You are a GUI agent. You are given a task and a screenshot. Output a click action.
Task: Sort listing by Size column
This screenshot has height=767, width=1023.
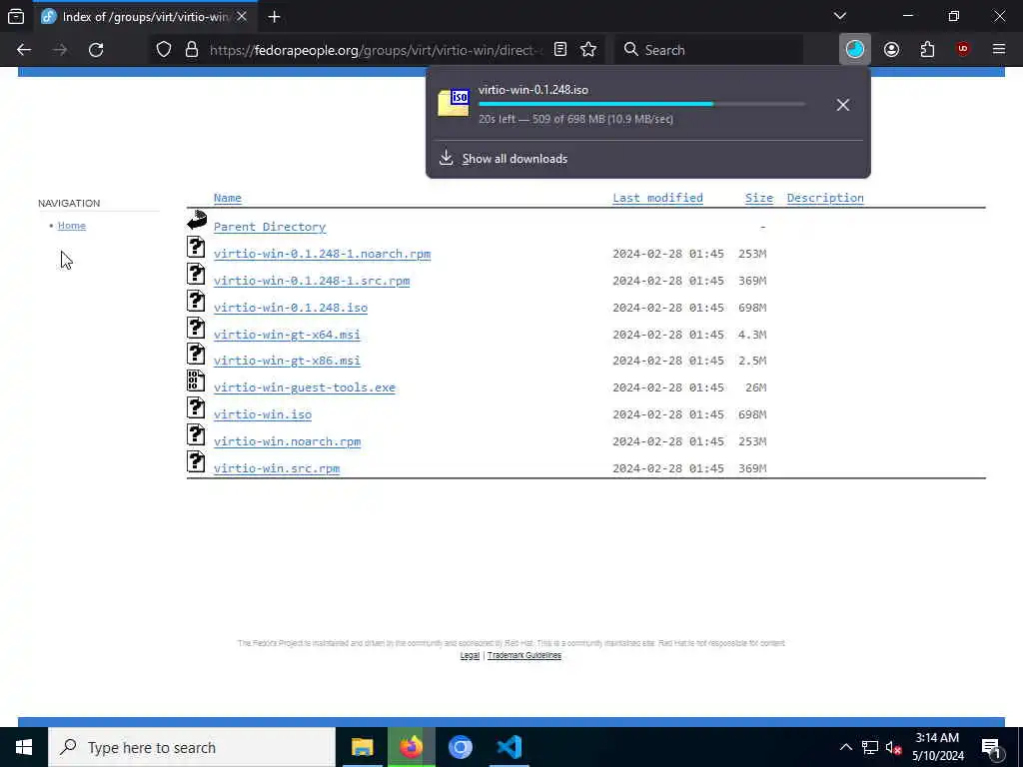point(759,198)
